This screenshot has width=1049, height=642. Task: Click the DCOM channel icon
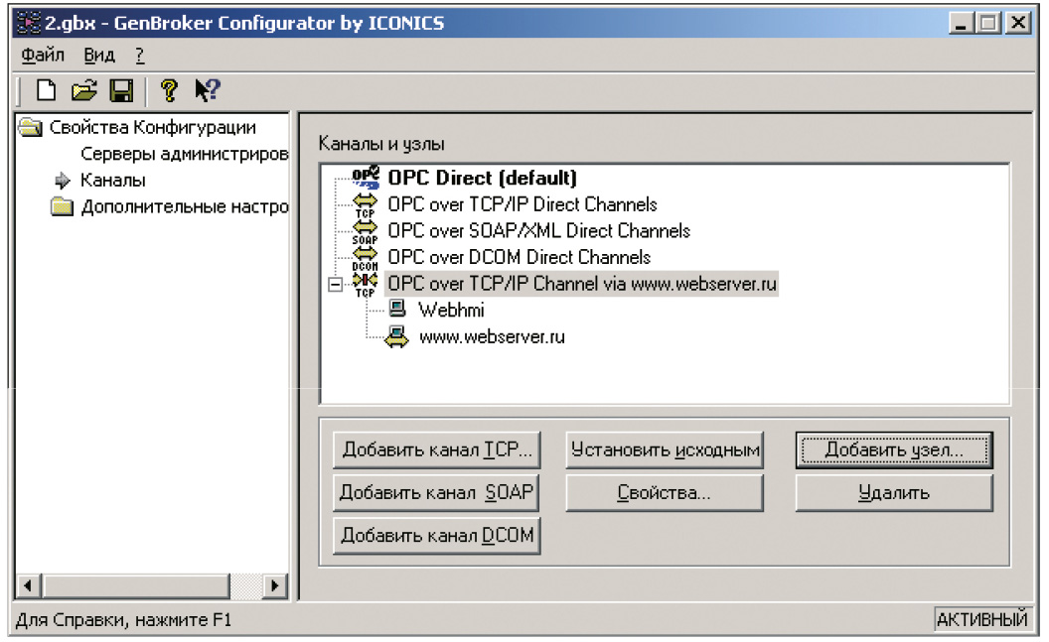[x=365, y=258]
